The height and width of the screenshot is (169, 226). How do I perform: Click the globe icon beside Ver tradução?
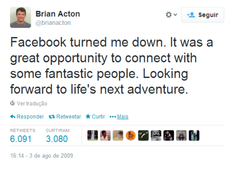pos(12,103)
